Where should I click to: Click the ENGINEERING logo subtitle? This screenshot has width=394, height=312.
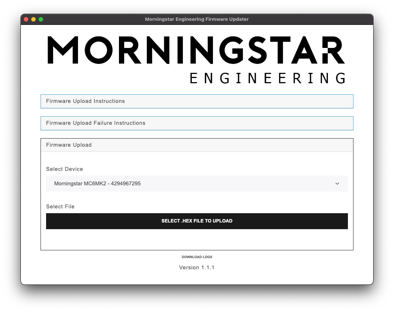tap(268, 78)
